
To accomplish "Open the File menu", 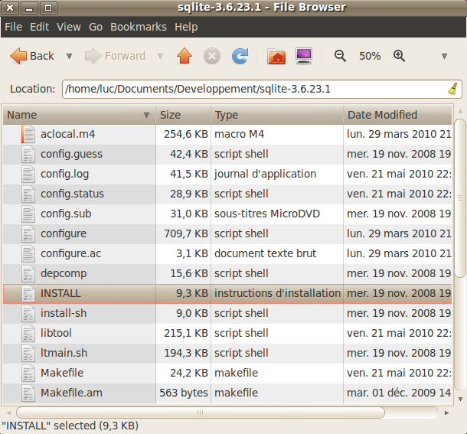I will [x=14, y=27].
